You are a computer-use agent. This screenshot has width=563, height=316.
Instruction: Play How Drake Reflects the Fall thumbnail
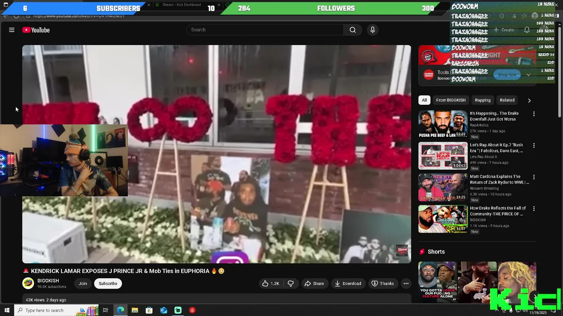click(x=442, y=219)
